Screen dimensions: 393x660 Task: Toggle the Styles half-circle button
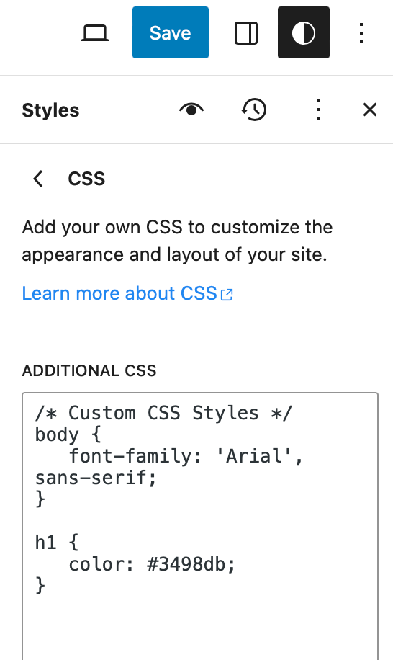tap(304, 32)
